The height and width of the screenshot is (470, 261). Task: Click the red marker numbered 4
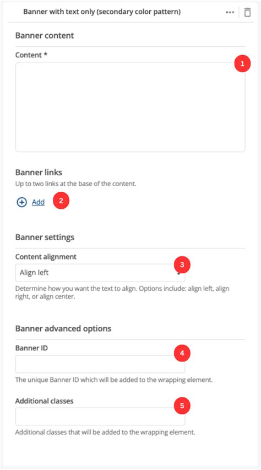point(182,353)
